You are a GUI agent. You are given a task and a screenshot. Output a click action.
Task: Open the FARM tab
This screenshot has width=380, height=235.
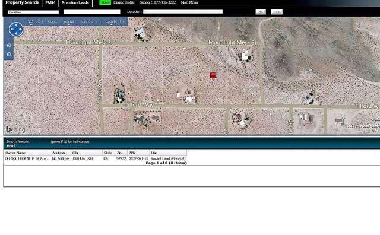[50, 2]
